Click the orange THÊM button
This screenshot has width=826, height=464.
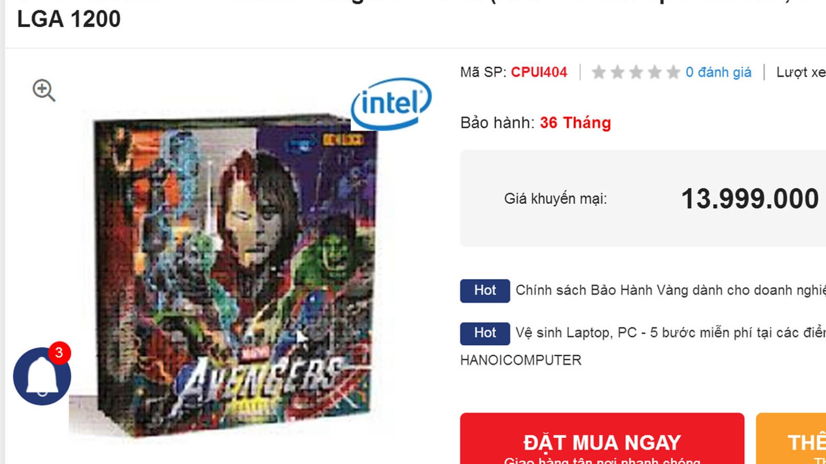tap(791, 438)
